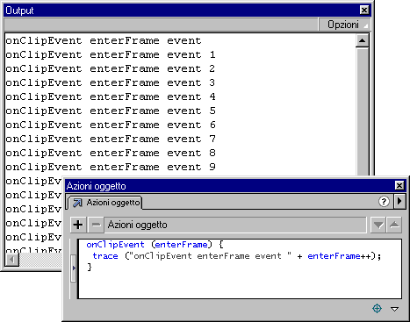Click the enterFrame++ variable in code
Screen dimensions: 410x322
click(339, 256)
